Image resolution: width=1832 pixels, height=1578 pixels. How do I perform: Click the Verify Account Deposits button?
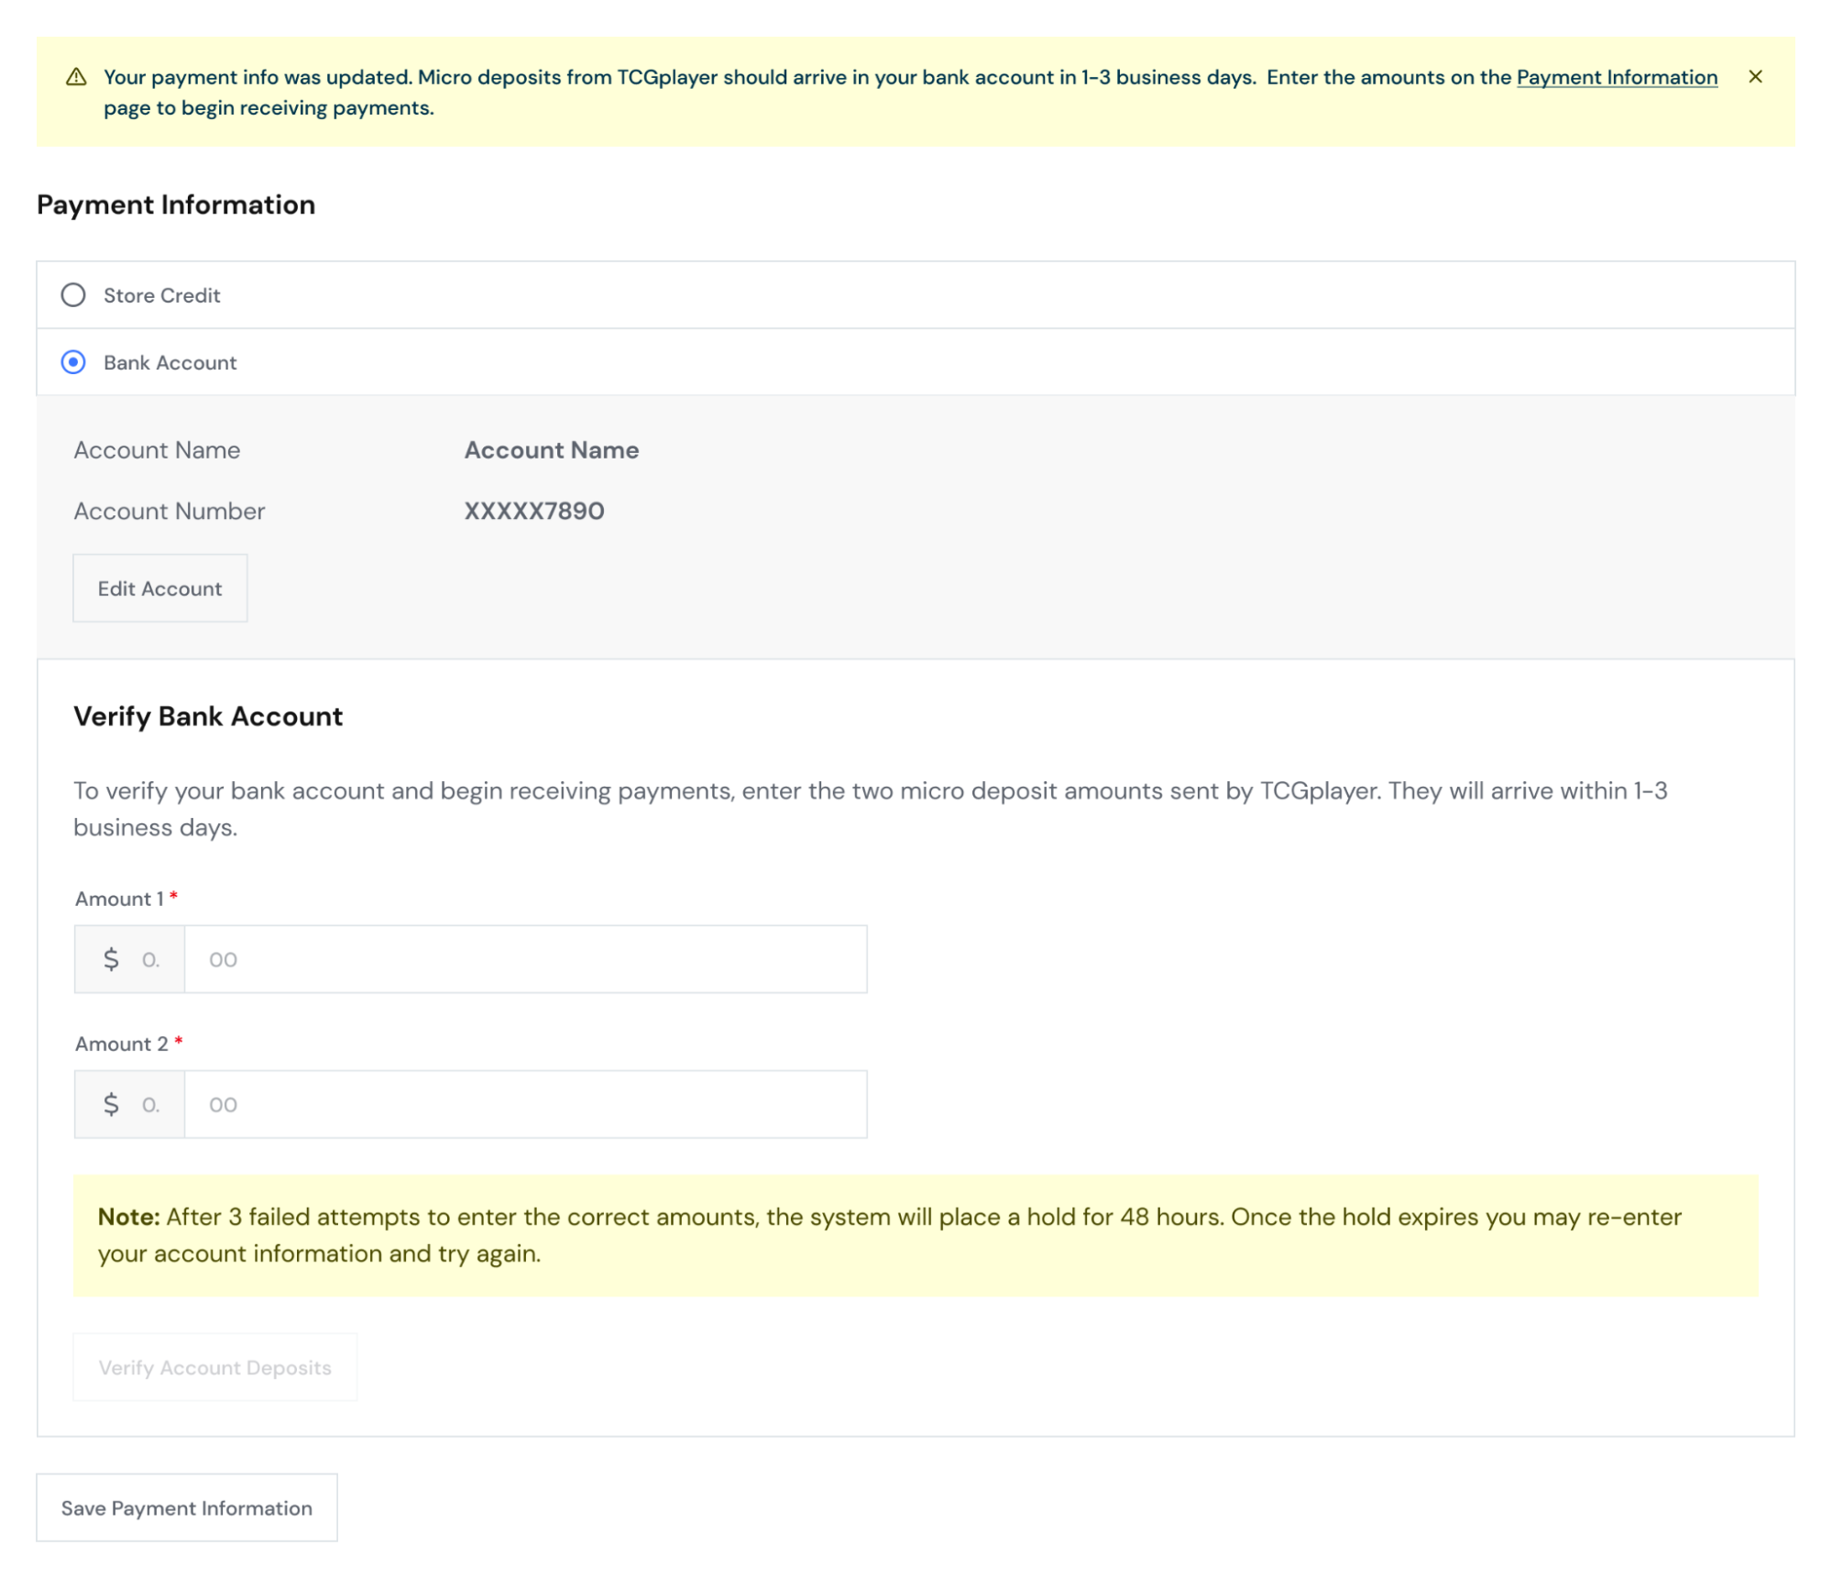pyautogui.click(x=214, y=1367)
